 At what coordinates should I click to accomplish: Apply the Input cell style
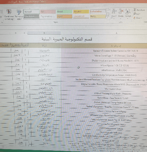(x=64, y=16)
